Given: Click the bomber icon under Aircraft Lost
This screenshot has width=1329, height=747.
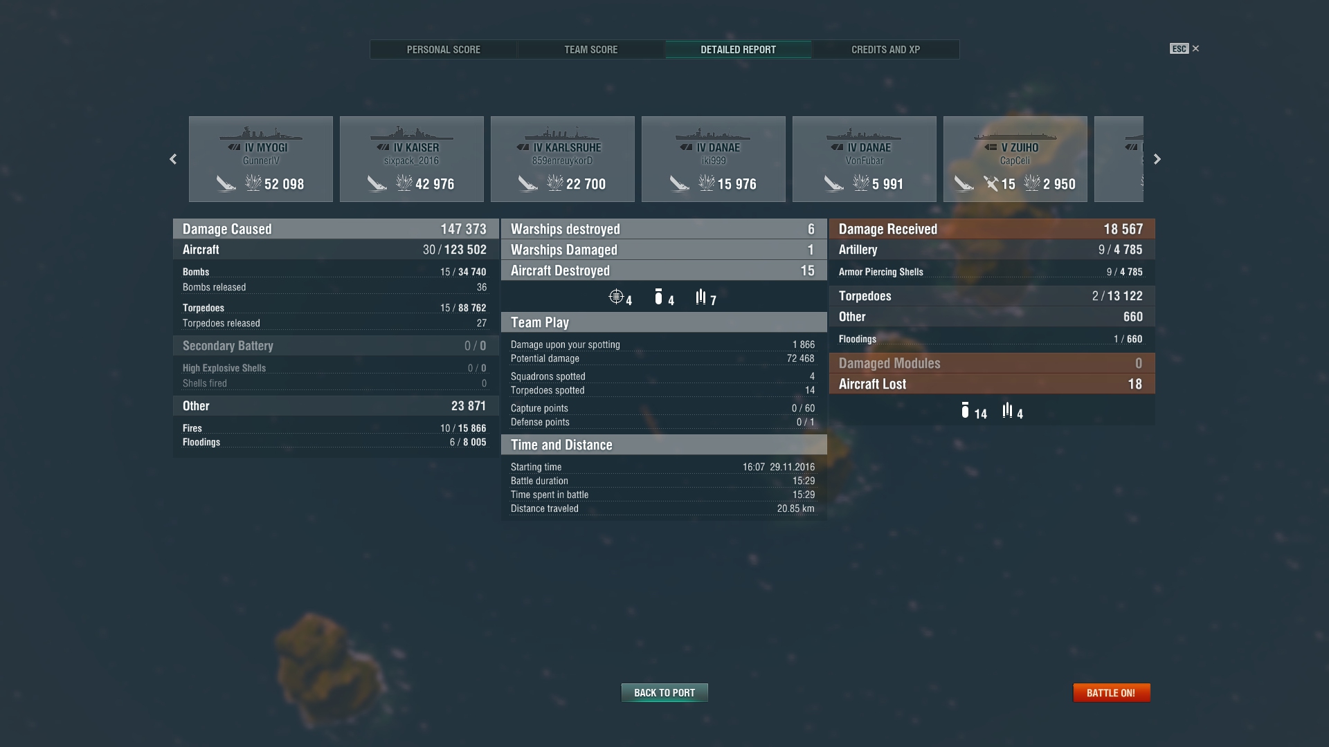Looking at the screenshot, I should (965, 410).
